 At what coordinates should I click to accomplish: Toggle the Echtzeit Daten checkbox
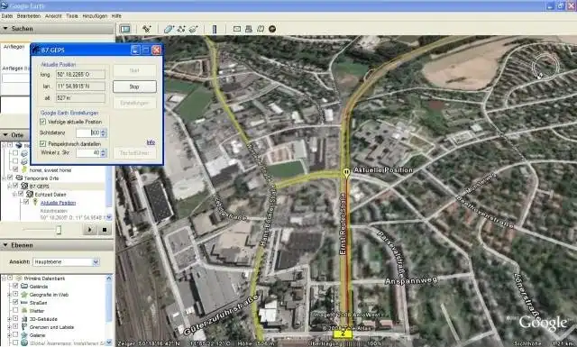click(21, 195)
